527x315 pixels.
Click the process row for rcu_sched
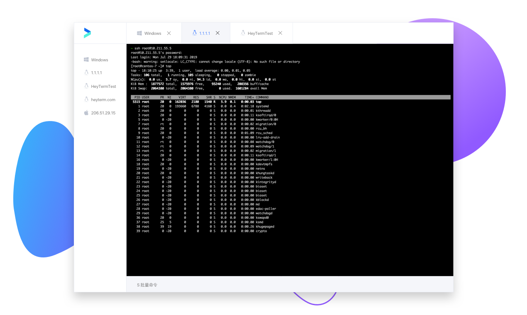202,133
